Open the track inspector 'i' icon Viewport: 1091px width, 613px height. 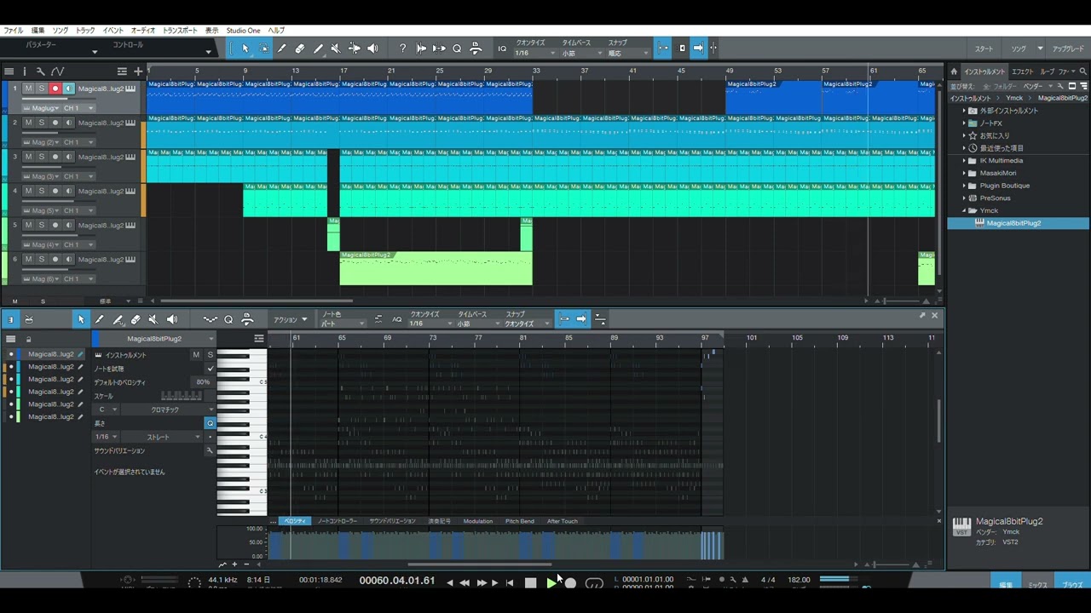pos(24,72)
